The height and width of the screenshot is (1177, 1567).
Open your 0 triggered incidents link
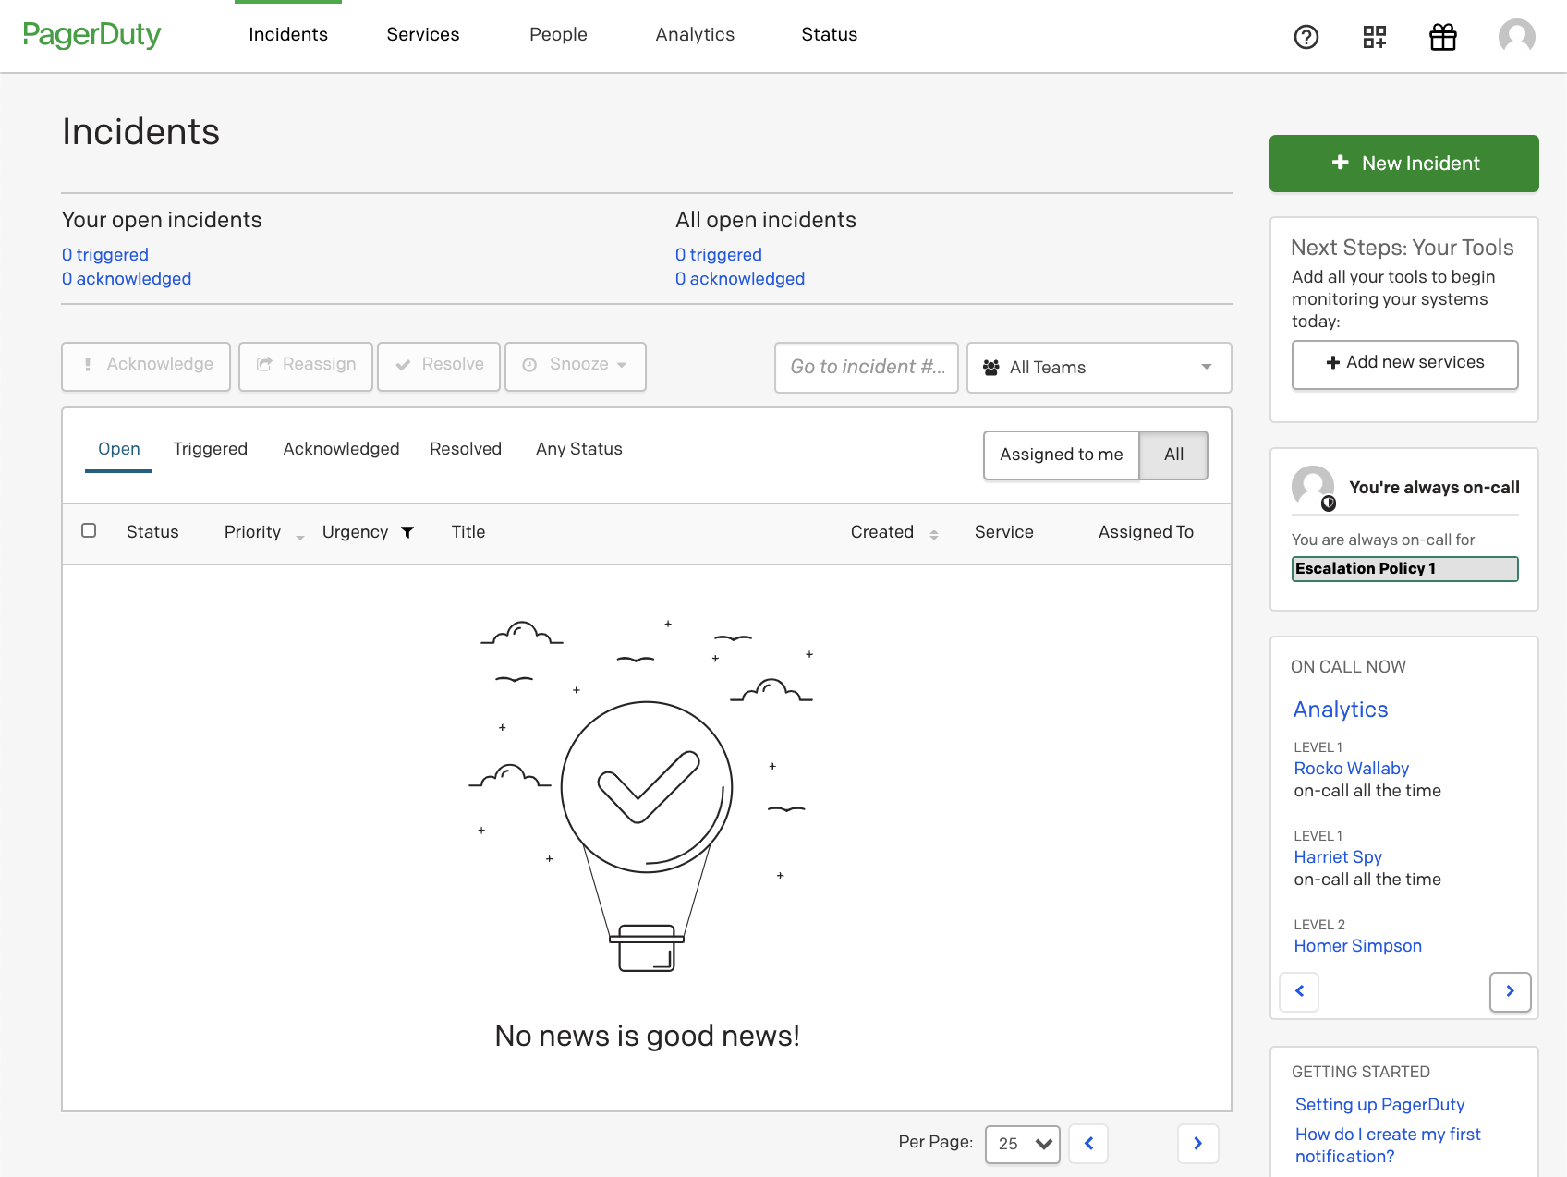pyautogui.click(x=105, y=255)
